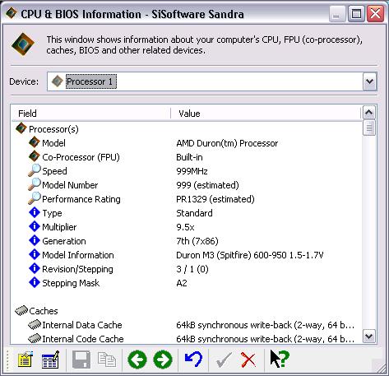389x376 pixels.
Task: Click the greyed-out Save floppy disk icon
Action: tap(81, 360)
